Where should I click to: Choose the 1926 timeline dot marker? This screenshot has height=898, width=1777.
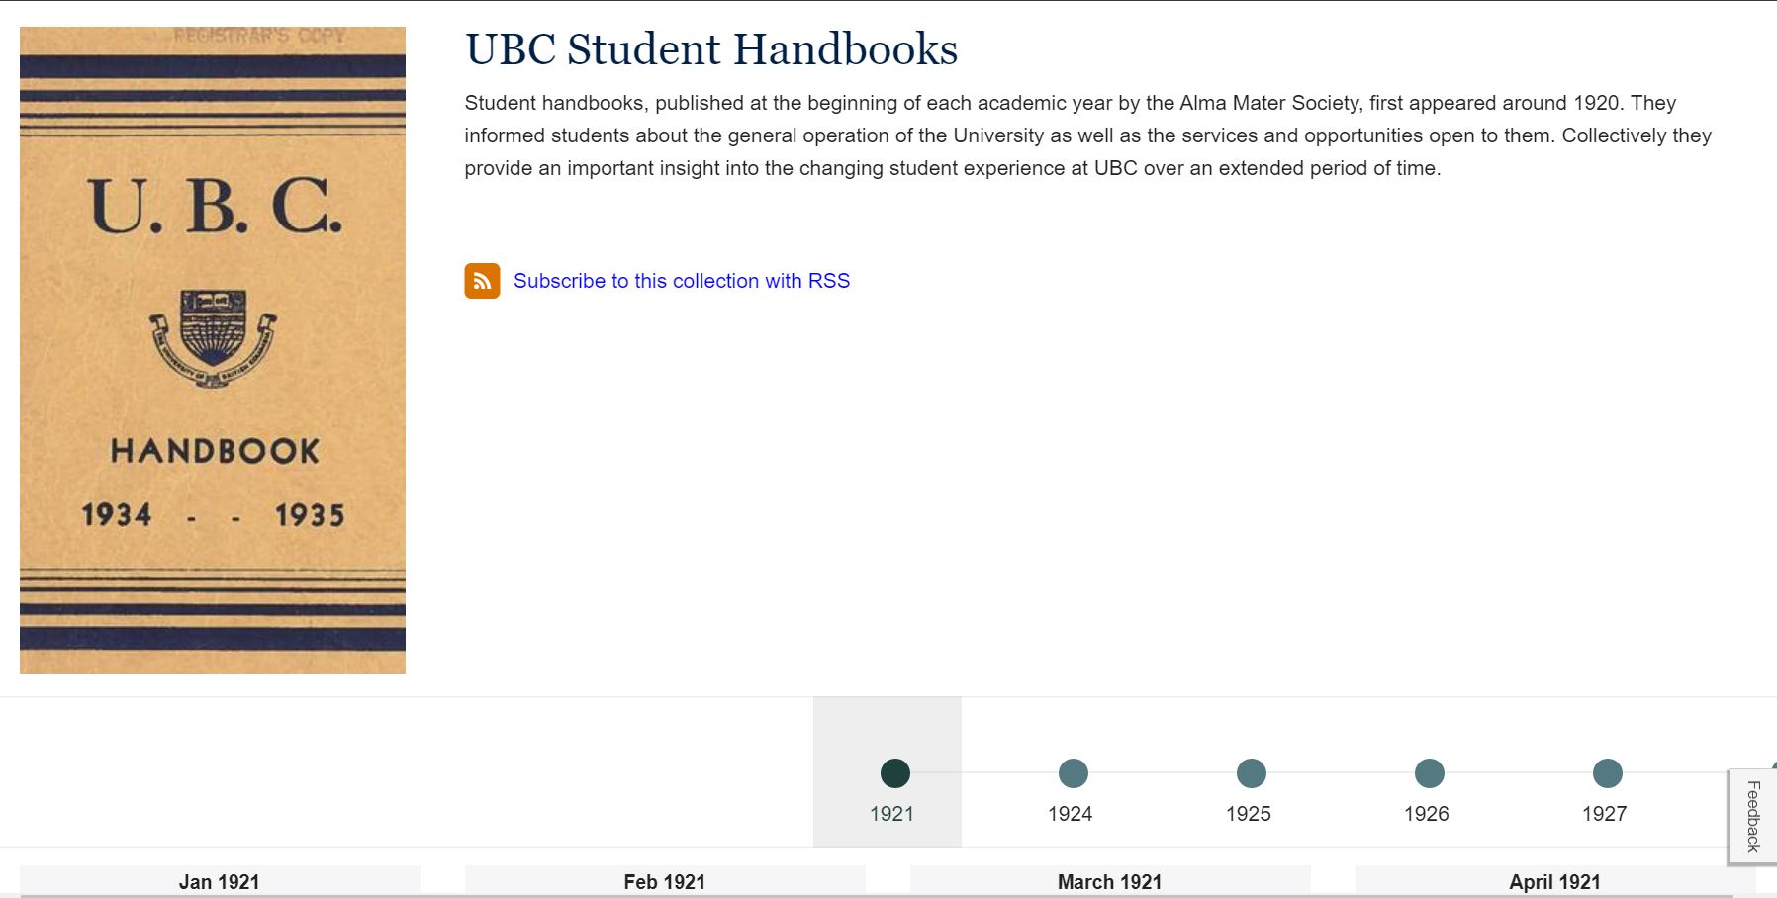[x=1429, y=772]
